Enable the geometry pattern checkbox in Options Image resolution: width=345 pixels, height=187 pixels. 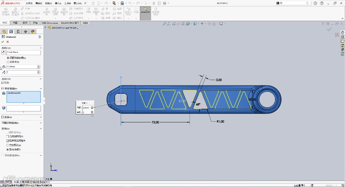8,136
